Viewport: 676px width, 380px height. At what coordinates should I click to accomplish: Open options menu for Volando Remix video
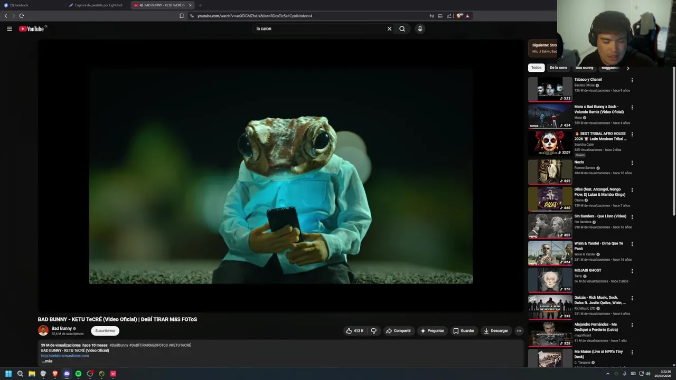(632, 108)
